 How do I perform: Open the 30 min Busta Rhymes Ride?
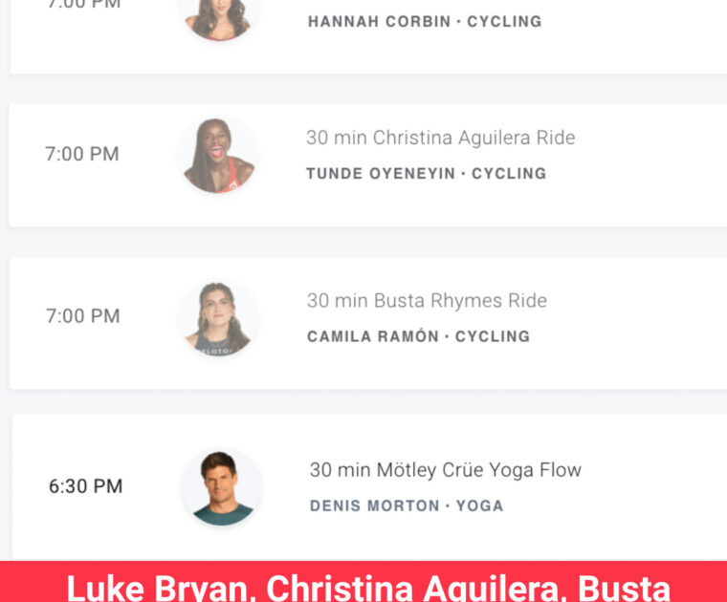[x=427, y=300]
